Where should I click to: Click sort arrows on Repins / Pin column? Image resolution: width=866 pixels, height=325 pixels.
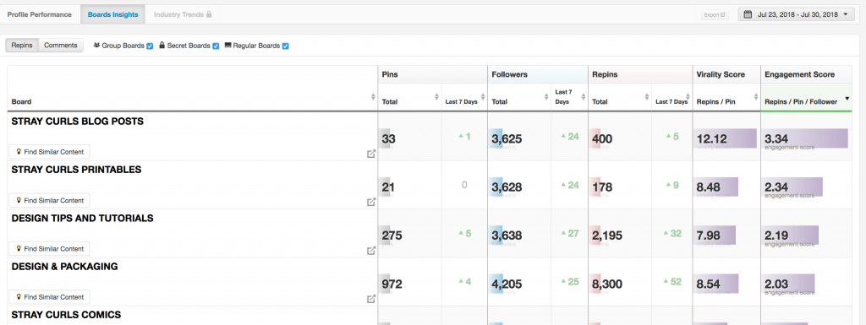(756, 97)
